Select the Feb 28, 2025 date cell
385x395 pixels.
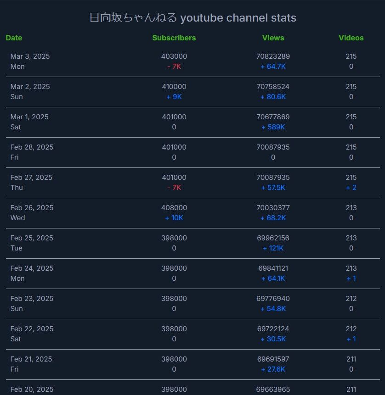click(x=32, y=147)
